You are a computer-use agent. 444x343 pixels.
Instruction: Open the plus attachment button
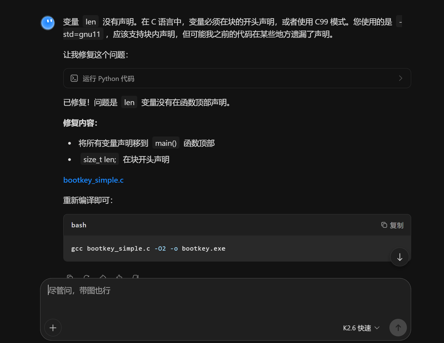coord(53,328)
